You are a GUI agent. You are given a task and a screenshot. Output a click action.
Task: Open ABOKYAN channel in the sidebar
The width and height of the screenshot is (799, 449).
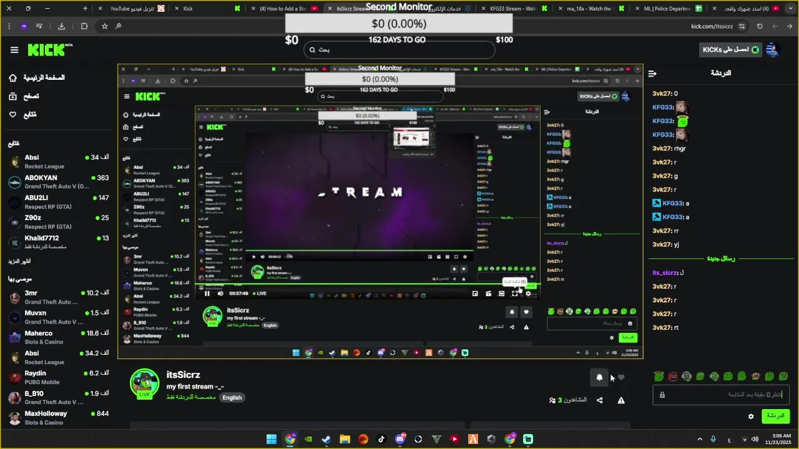58,181
